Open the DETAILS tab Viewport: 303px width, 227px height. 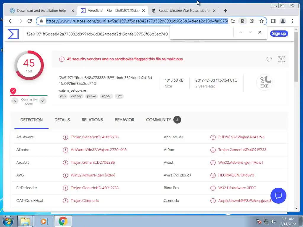click(62, 120)
